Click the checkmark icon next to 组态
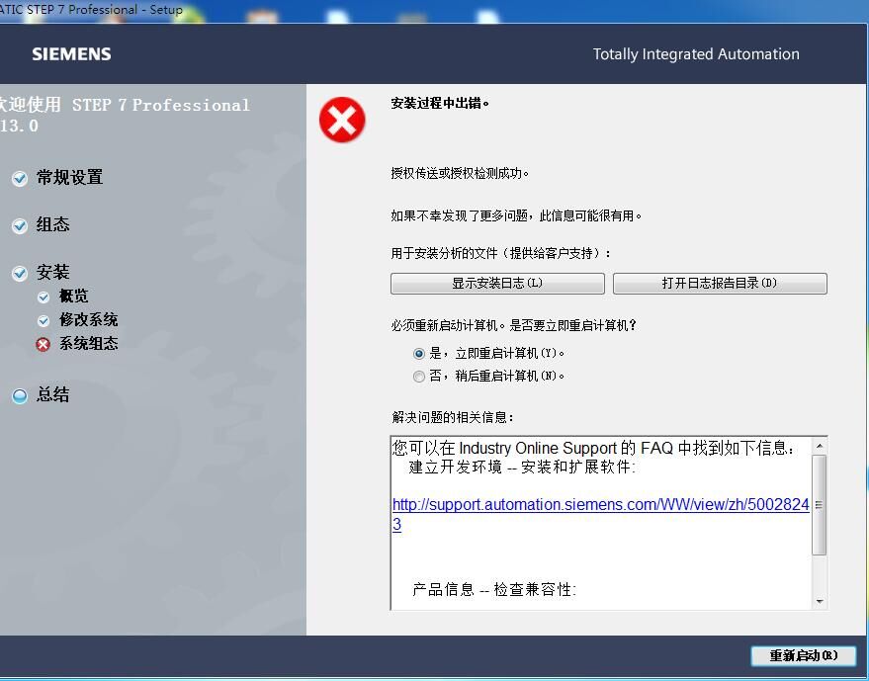Image resolution: width=869 pixels, height=681 pixels. [x=20, y=225]
